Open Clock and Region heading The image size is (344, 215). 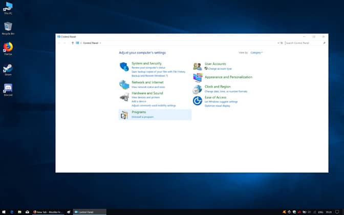point(218,87)
